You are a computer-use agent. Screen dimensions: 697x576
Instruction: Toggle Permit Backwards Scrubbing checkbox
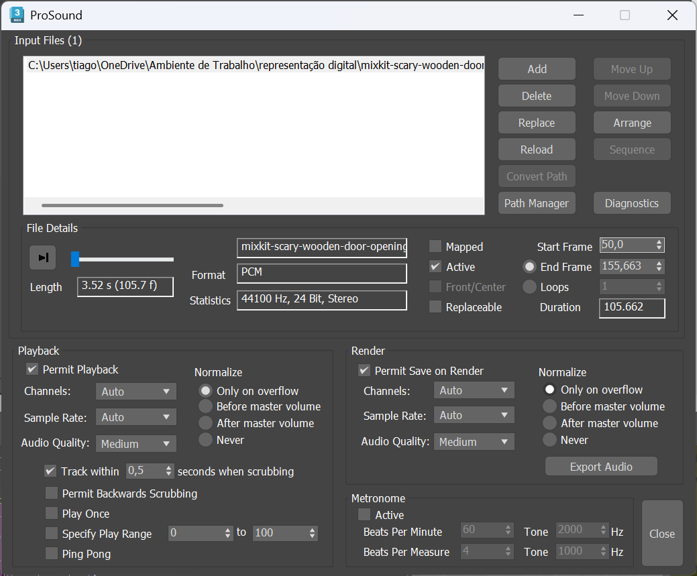[52, 494]
